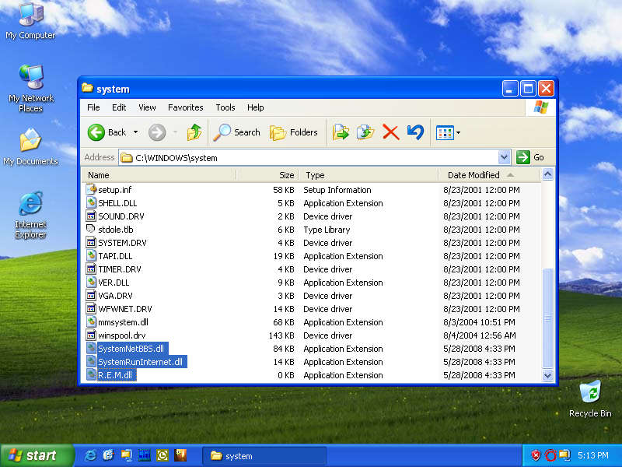Open the View menu
This screenshot has width=622, height=467.
pos(147,107)
